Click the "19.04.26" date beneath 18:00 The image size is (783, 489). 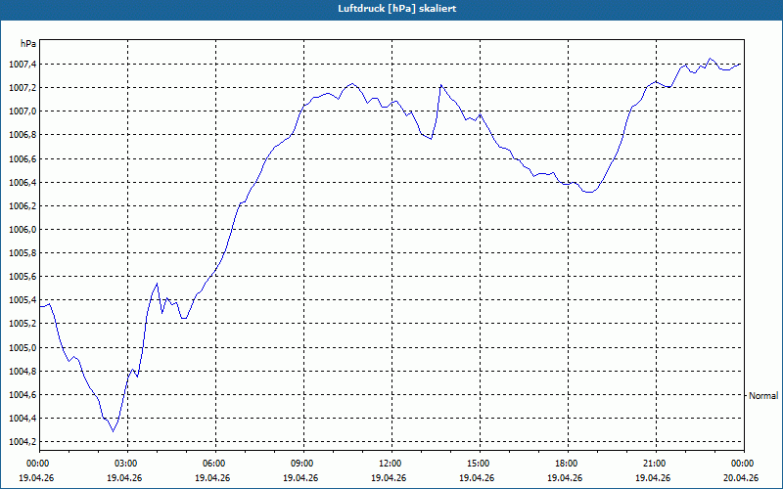point(565,478)
